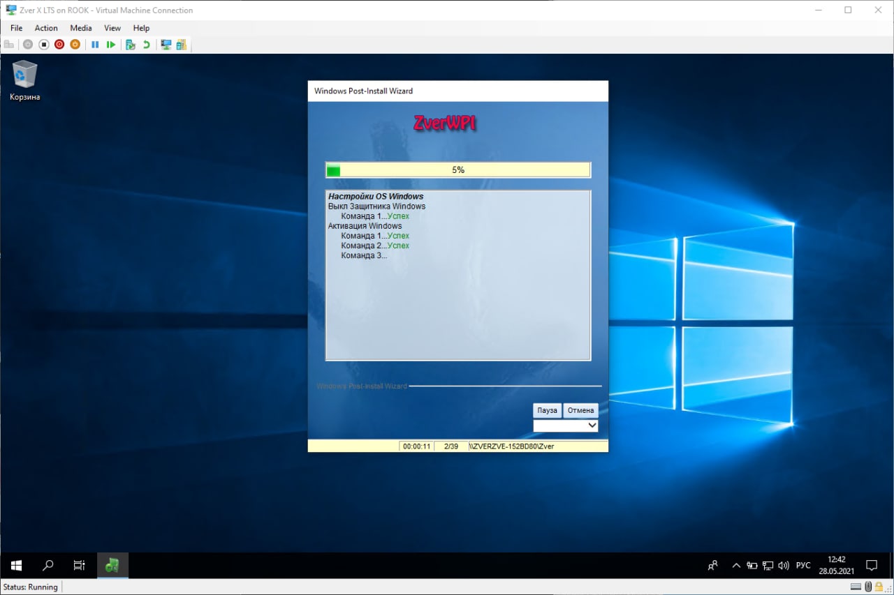Expand hidden tray icons with the chevron

[736, 566]
